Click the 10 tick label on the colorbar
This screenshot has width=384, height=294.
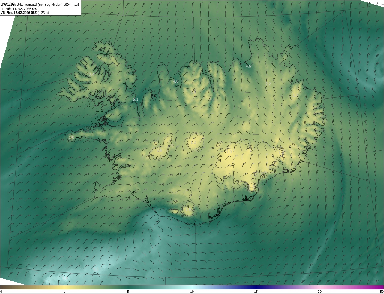click(192, 292)
